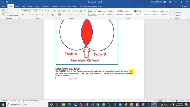Viewport: 190px width, 107px height.
Task: Click Decrease Font Size icon
Action: click(x=45, y=11)
